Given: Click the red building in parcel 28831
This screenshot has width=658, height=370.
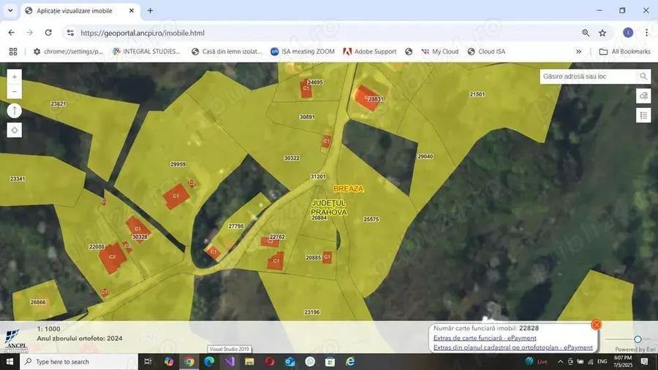Looking at the screenshot, I should click(x=366, y=98).
